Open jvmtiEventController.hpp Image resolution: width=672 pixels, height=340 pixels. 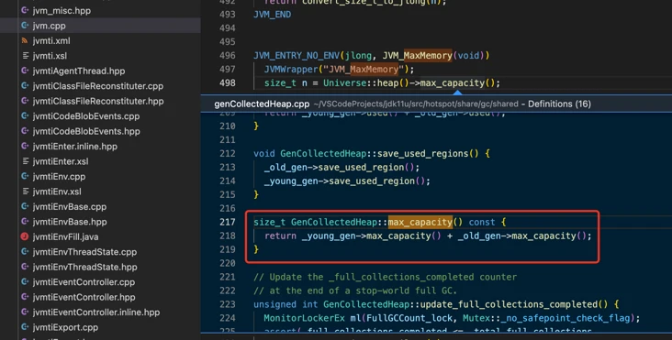pos(84,297)
